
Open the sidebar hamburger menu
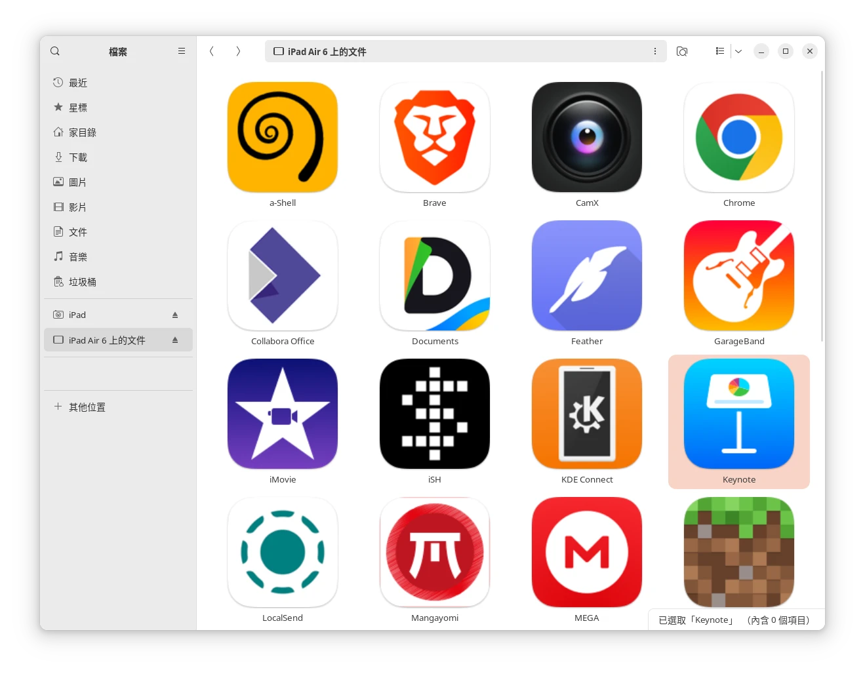tap(182, 51)
